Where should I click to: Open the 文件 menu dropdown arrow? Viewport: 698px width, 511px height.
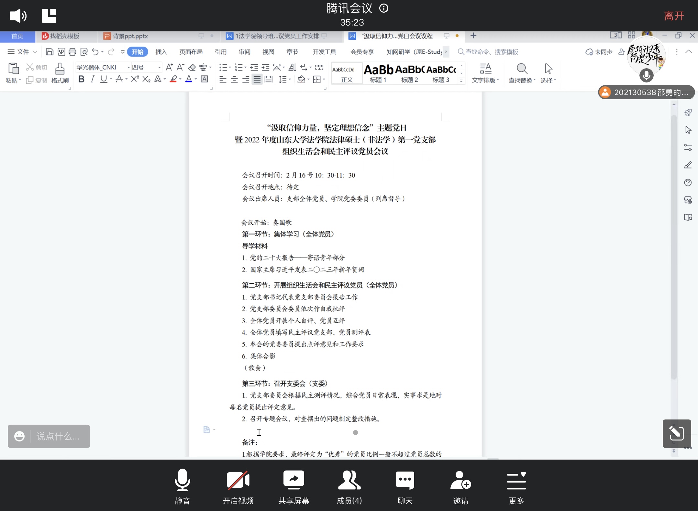coord(35,52)
